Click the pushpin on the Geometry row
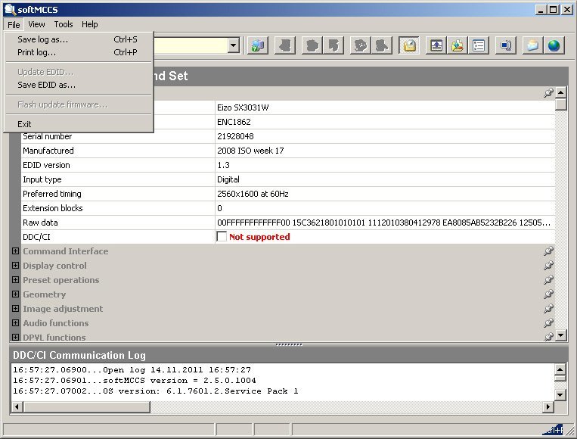Viewport: 577px width, 439px height. tap(548, 294)
